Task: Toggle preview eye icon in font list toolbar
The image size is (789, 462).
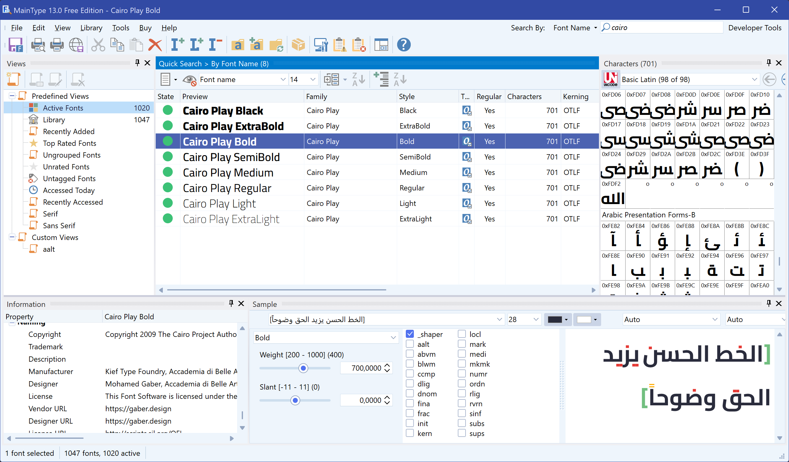Action: [189, 80]
